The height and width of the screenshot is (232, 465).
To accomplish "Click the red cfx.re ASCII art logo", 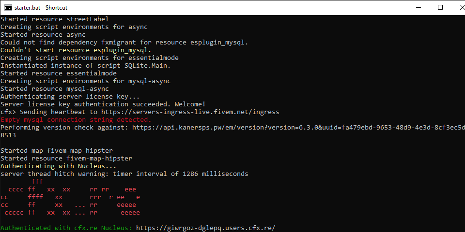I will point(70,197).
